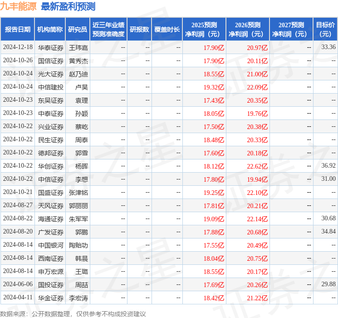Click the 九丰能源 stock name title
This screenshot has height=318, width=338.
click(x=19, y=7)
